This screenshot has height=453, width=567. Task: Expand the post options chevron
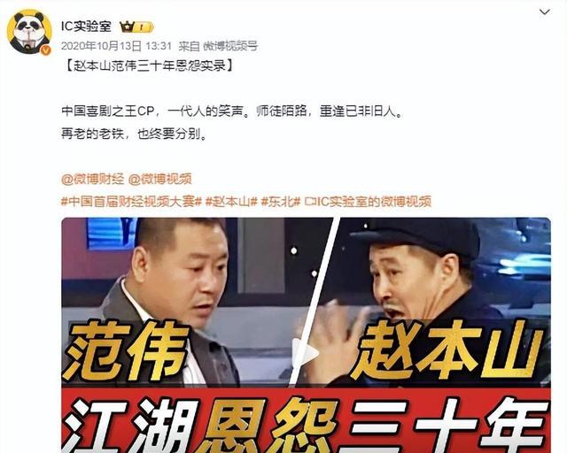coord(545,12)
